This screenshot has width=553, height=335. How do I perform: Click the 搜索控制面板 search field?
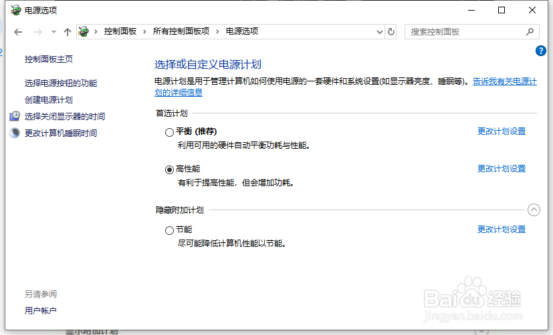tap(472, 31)
